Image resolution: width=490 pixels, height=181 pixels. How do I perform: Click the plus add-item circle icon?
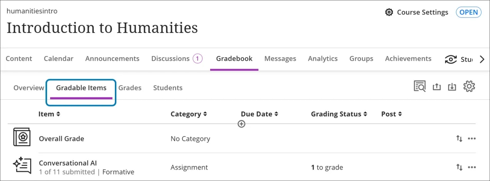click(x=241, y=124)
